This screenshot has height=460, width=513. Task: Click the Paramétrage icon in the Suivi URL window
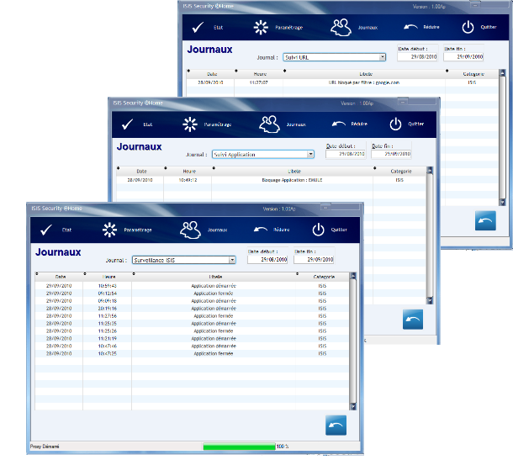click(263, 27)
